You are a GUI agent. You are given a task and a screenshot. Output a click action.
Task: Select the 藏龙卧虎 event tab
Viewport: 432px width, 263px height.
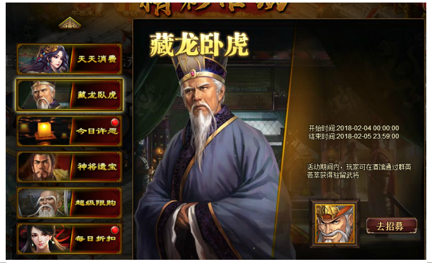click(x=69, y=95)
